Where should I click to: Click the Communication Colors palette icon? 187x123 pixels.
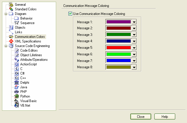coord(11,36)
